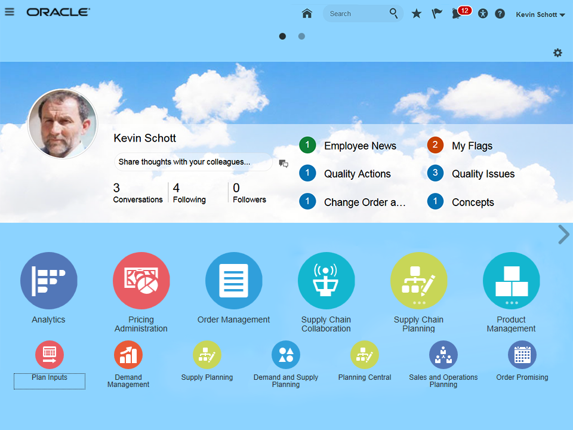Click Kevin Schott profile photo

click(63, 124)
